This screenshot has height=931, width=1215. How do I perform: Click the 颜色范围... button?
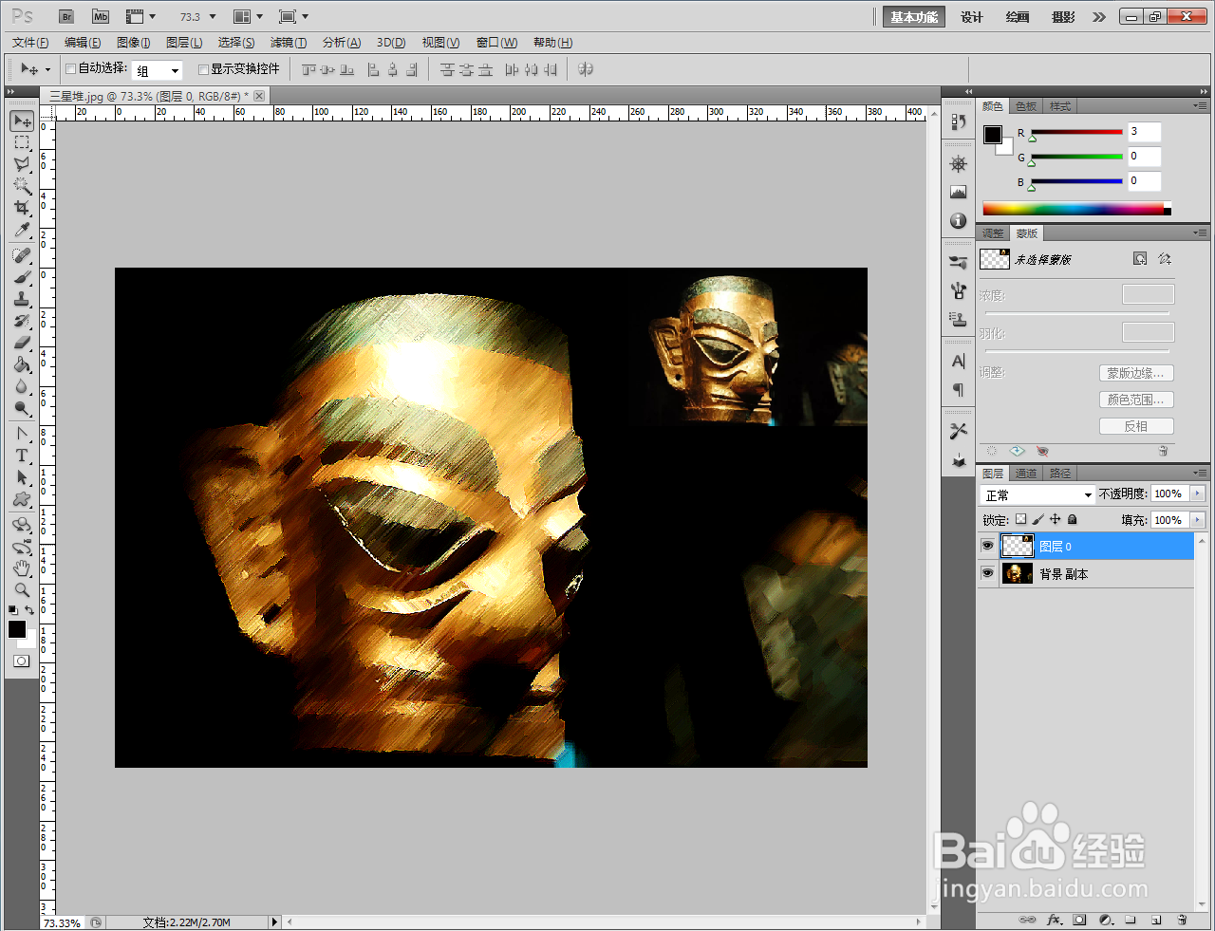[x=1136, y=400]
